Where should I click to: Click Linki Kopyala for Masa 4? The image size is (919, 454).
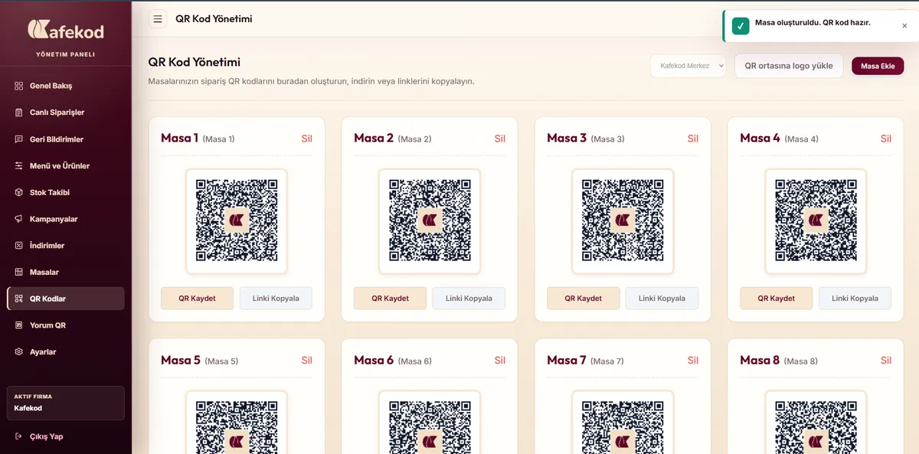click(x=855, y=299)
